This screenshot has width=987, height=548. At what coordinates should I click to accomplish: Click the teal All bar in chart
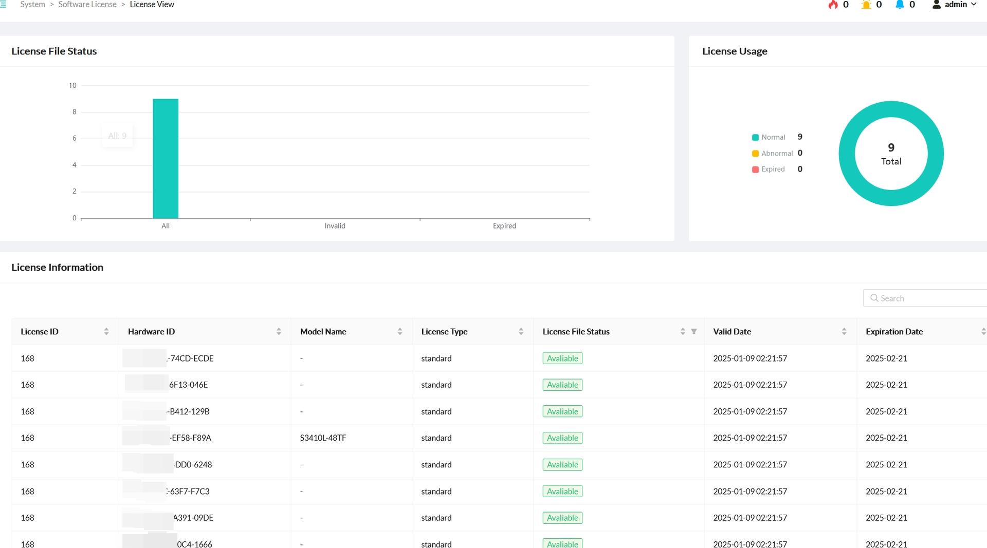click(166, 158)
